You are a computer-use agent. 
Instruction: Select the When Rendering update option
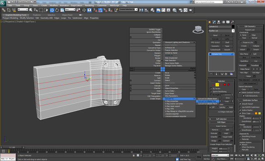(240, 147)
